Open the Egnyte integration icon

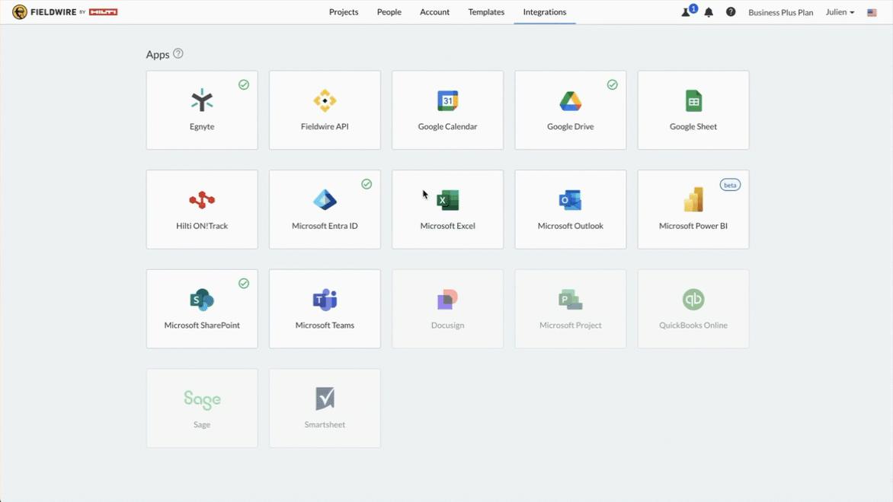click(202, 100)
